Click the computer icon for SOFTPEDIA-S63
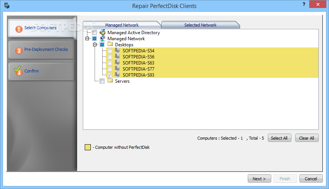This screenshot has width=329, height=189. [117, 63]
